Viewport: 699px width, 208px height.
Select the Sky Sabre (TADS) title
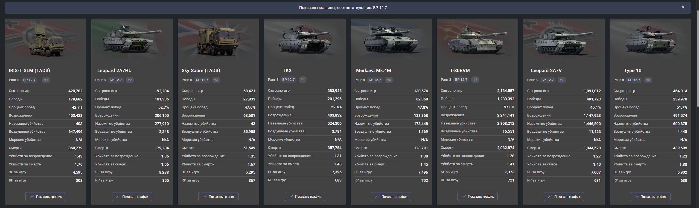pos(201,70)
